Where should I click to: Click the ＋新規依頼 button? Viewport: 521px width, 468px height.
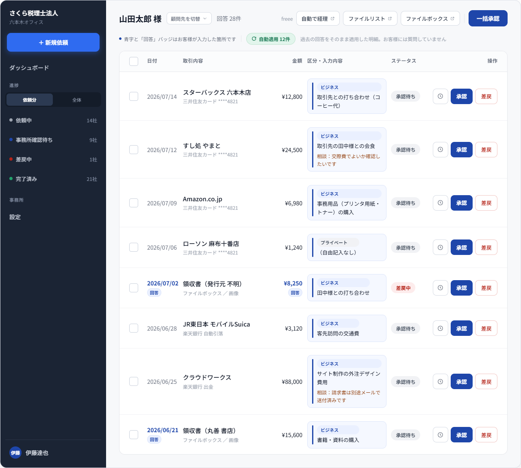53,42
